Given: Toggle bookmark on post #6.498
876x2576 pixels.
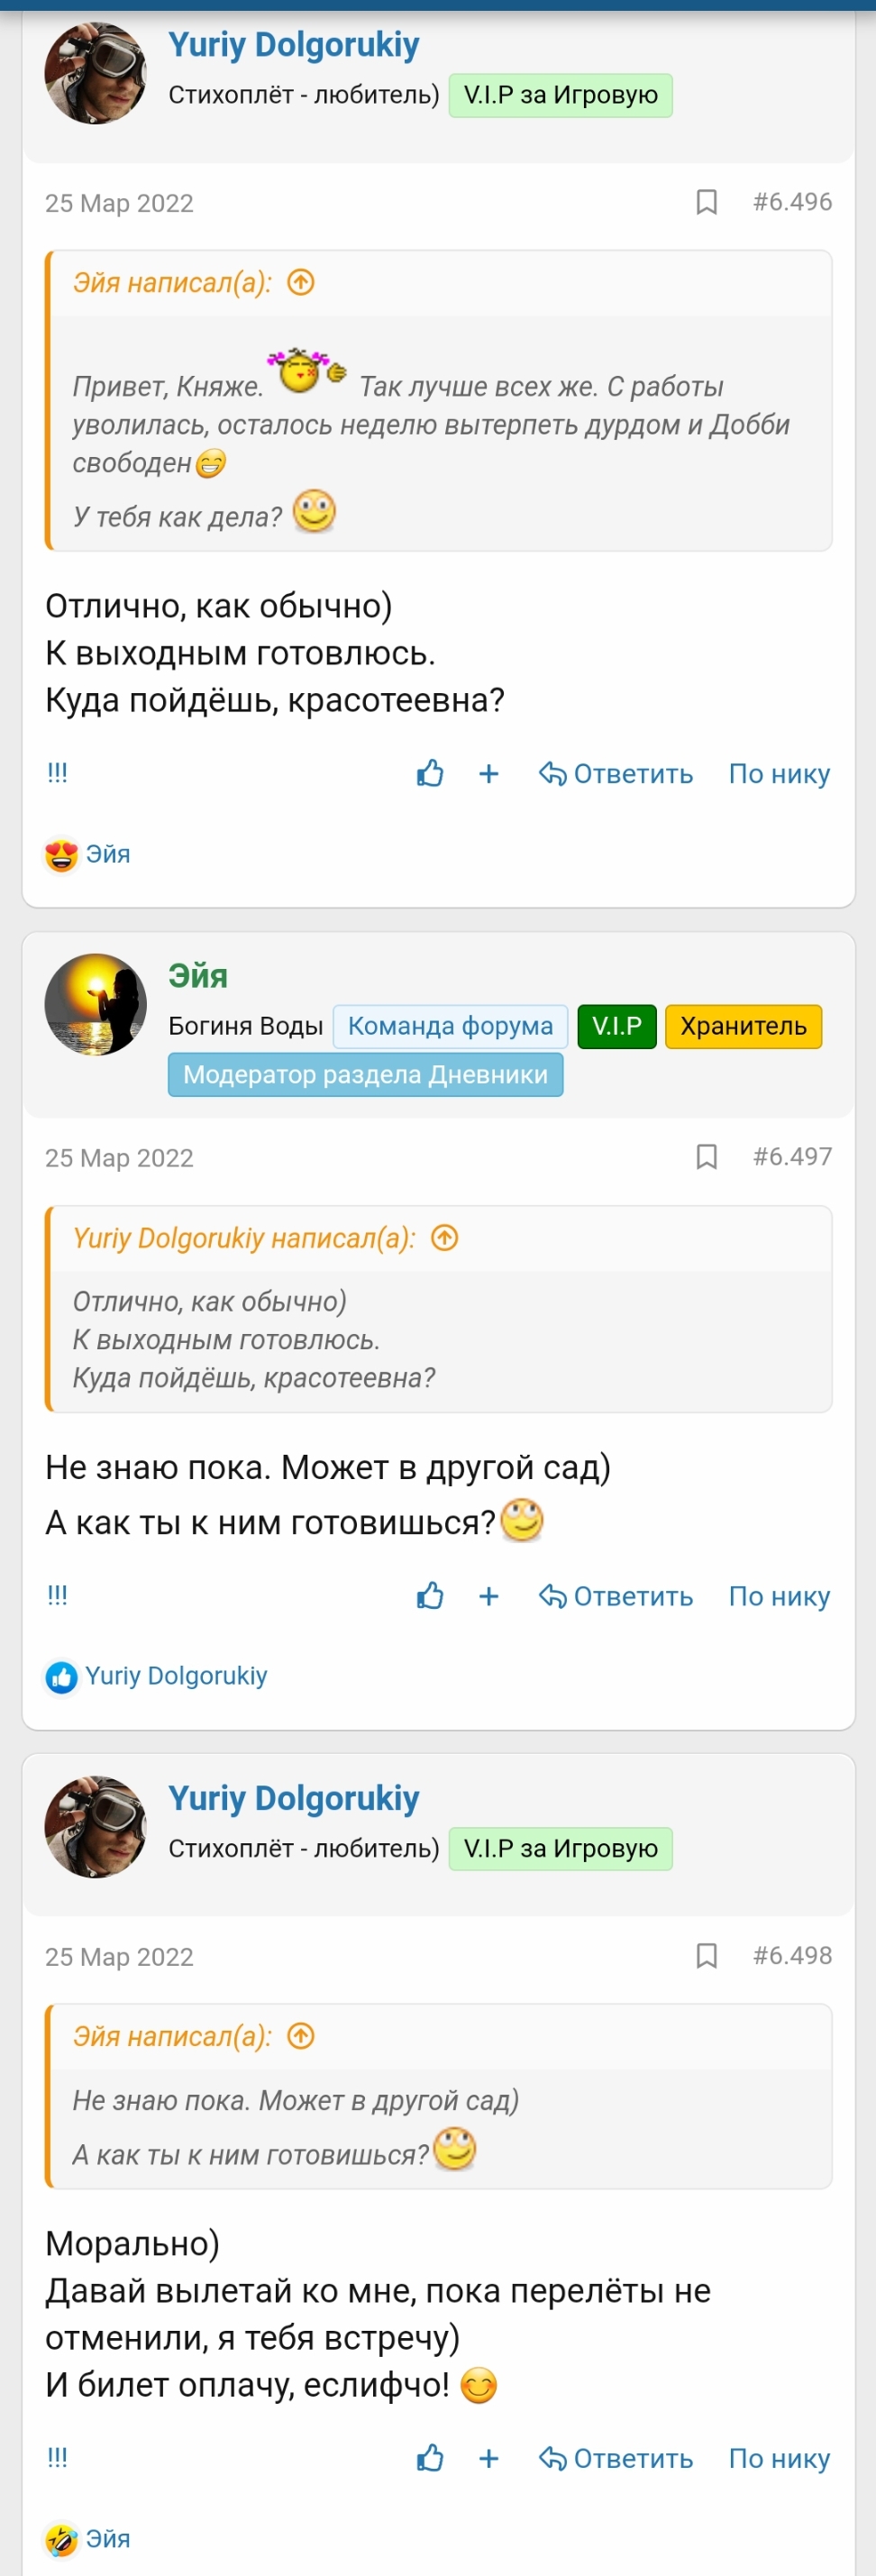Looking at the screenshot, I should point(706,1956).
